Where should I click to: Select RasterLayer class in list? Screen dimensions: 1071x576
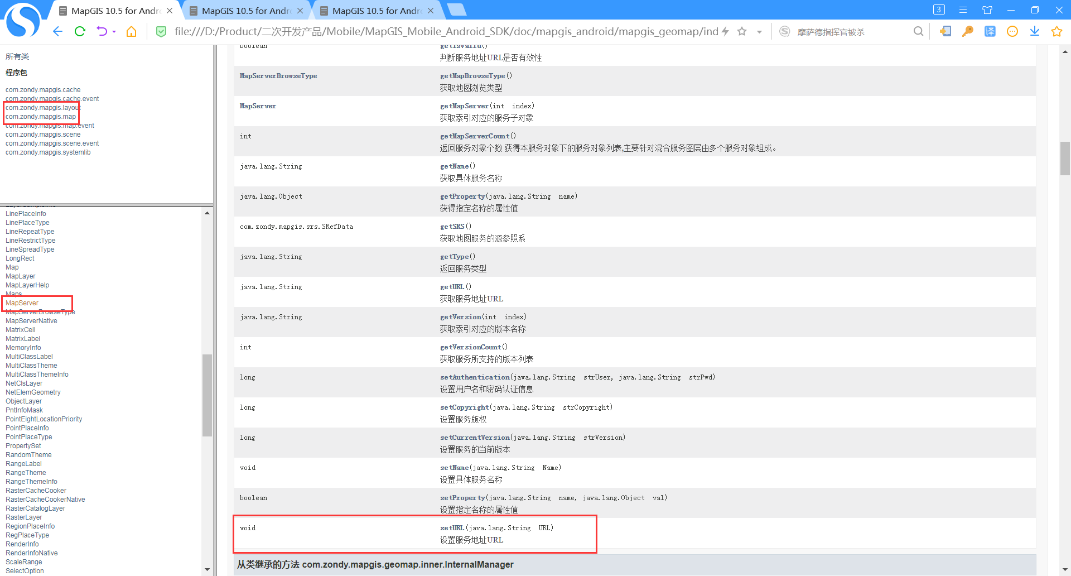coord(23,517)
